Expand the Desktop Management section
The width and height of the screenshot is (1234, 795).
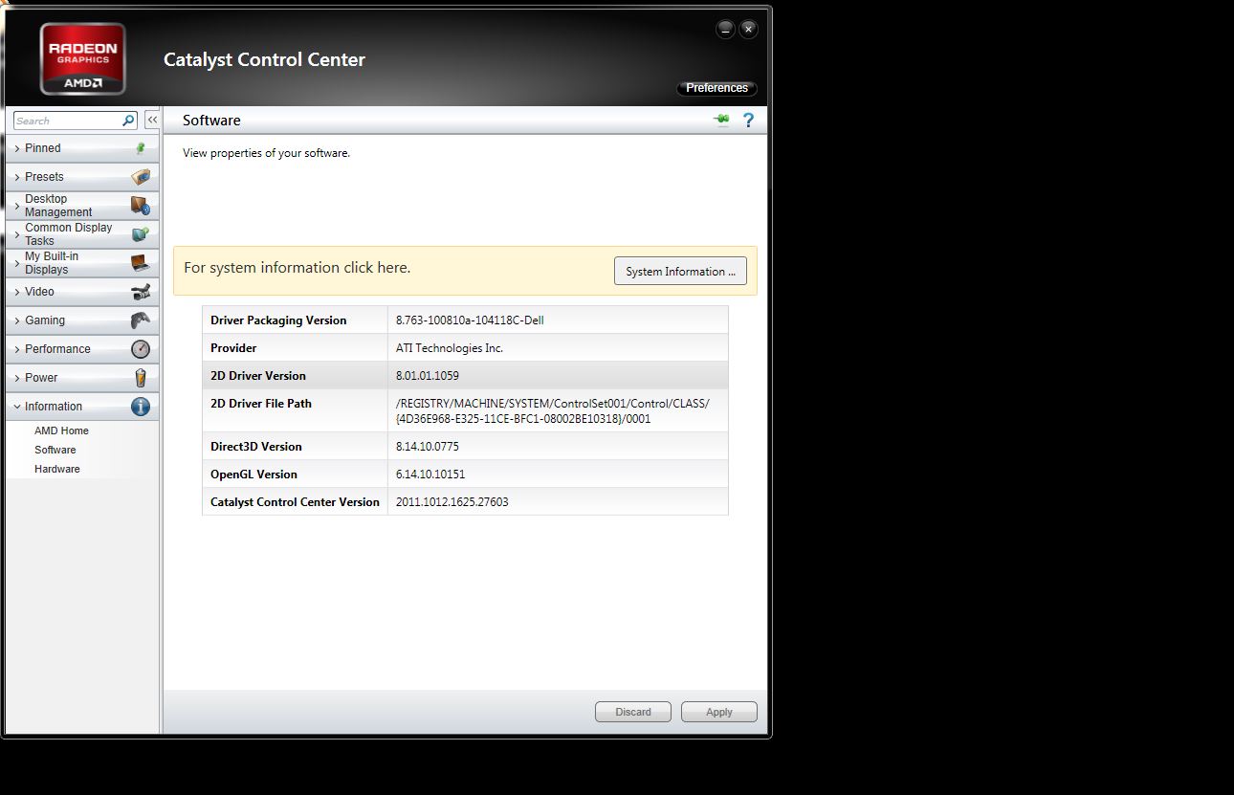[17, 206]
